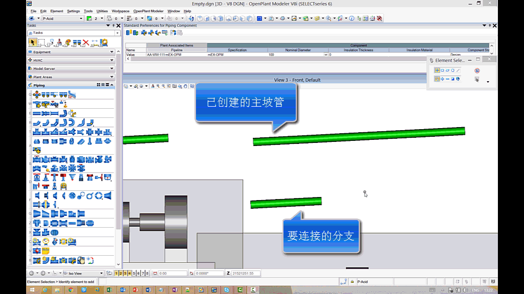This screenshot has width=524, height=294.
Task: Choose the Fence (dashed rectangle) tool in Tasks
Action: pyautogui.click(x=41, y=42)
